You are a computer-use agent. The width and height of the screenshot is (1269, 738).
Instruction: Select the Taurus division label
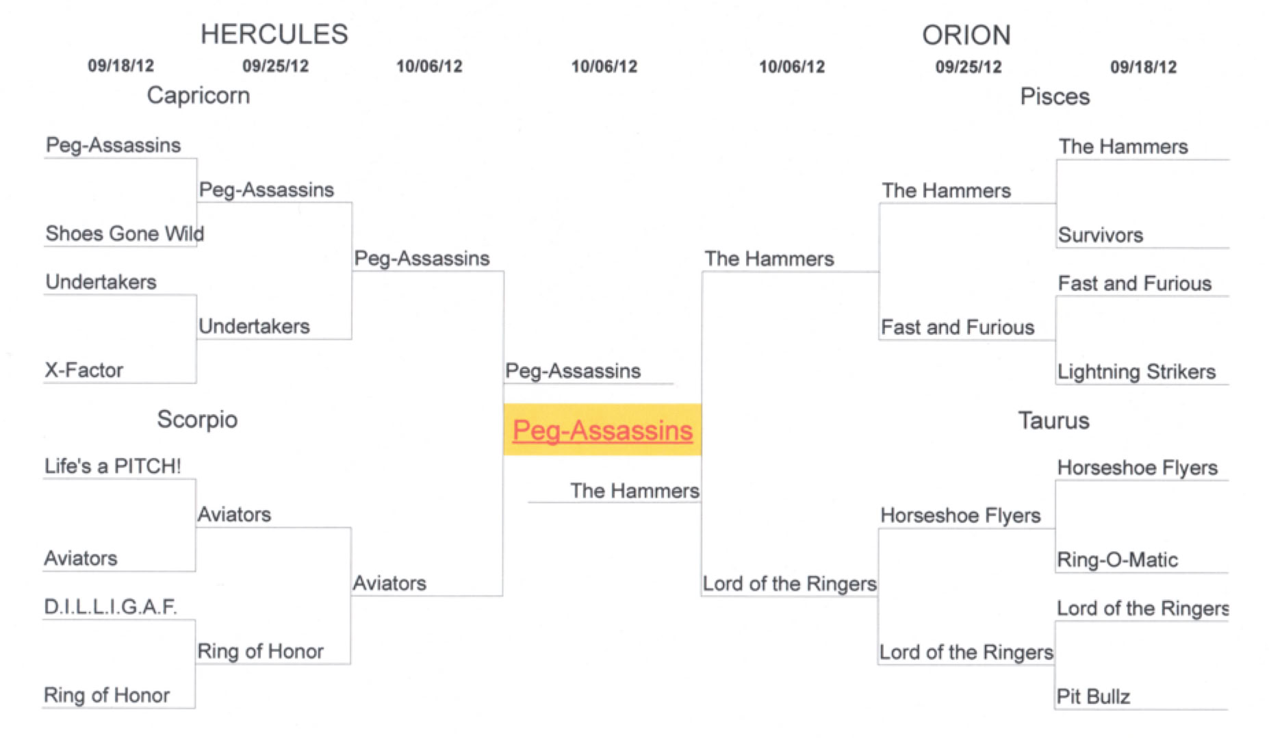point(1053,420)
